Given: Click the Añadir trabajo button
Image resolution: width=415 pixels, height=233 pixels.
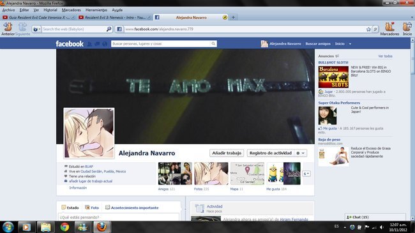Looking at the screenshot, I should coord(227,153).
